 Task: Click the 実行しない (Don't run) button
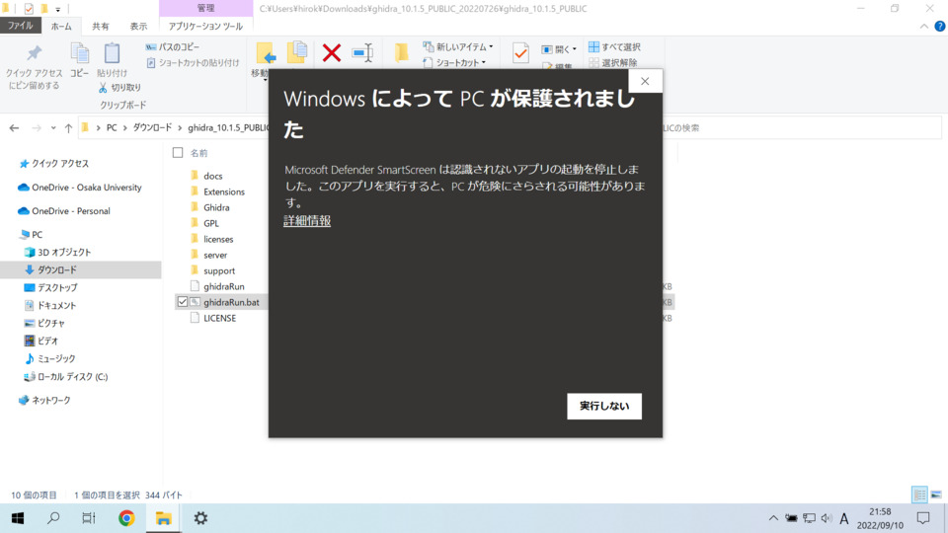(603, 406)
